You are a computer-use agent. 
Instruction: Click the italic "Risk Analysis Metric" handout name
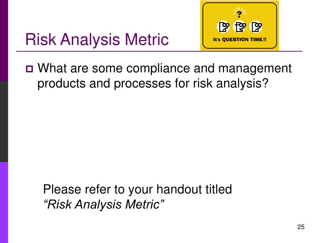104,204
